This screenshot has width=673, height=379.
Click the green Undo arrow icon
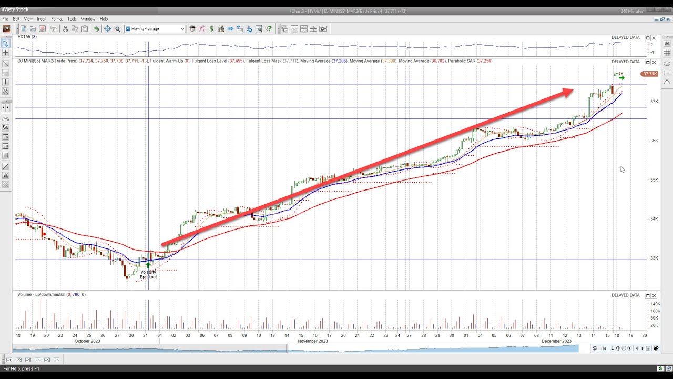(96, 29)
